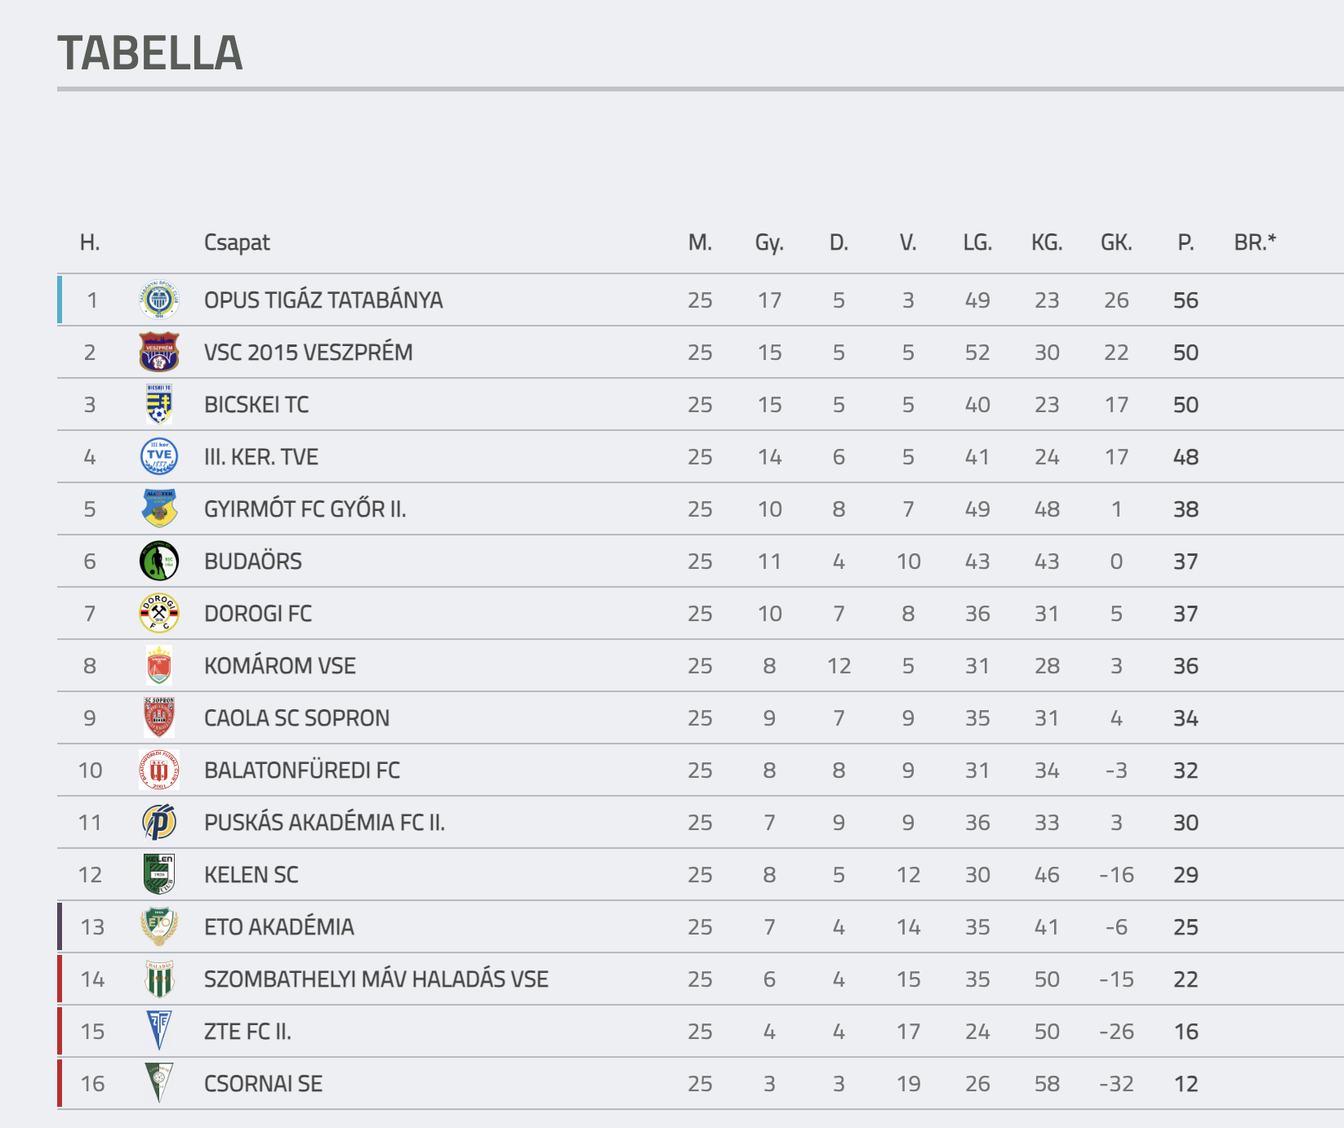Click the Opus Tigáz Tatabánya club crest
The height and width of the screenshot is (1128, 1344).
coord(159,300)
